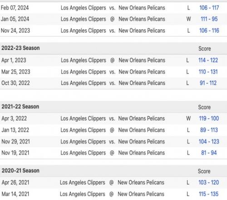View the 104 - 123 game score
The width and height of the screenshot is (227, 200).
(209, 142)
